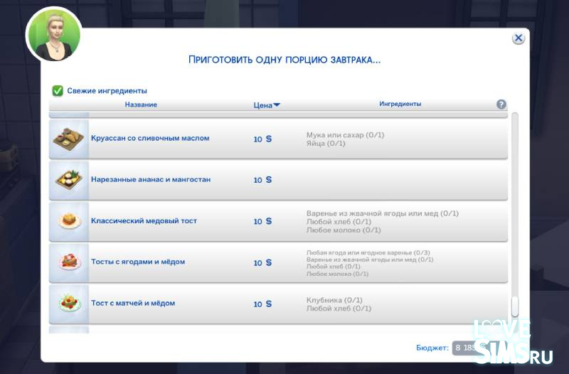This screenshot has width=569, height=374.
Task: Sort recipes by Цена column arrow
Action: pos(277,105)
